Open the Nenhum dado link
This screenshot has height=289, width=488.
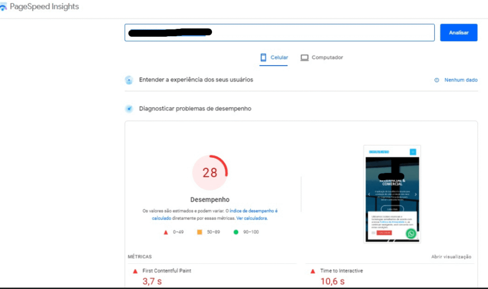(460, 80)
